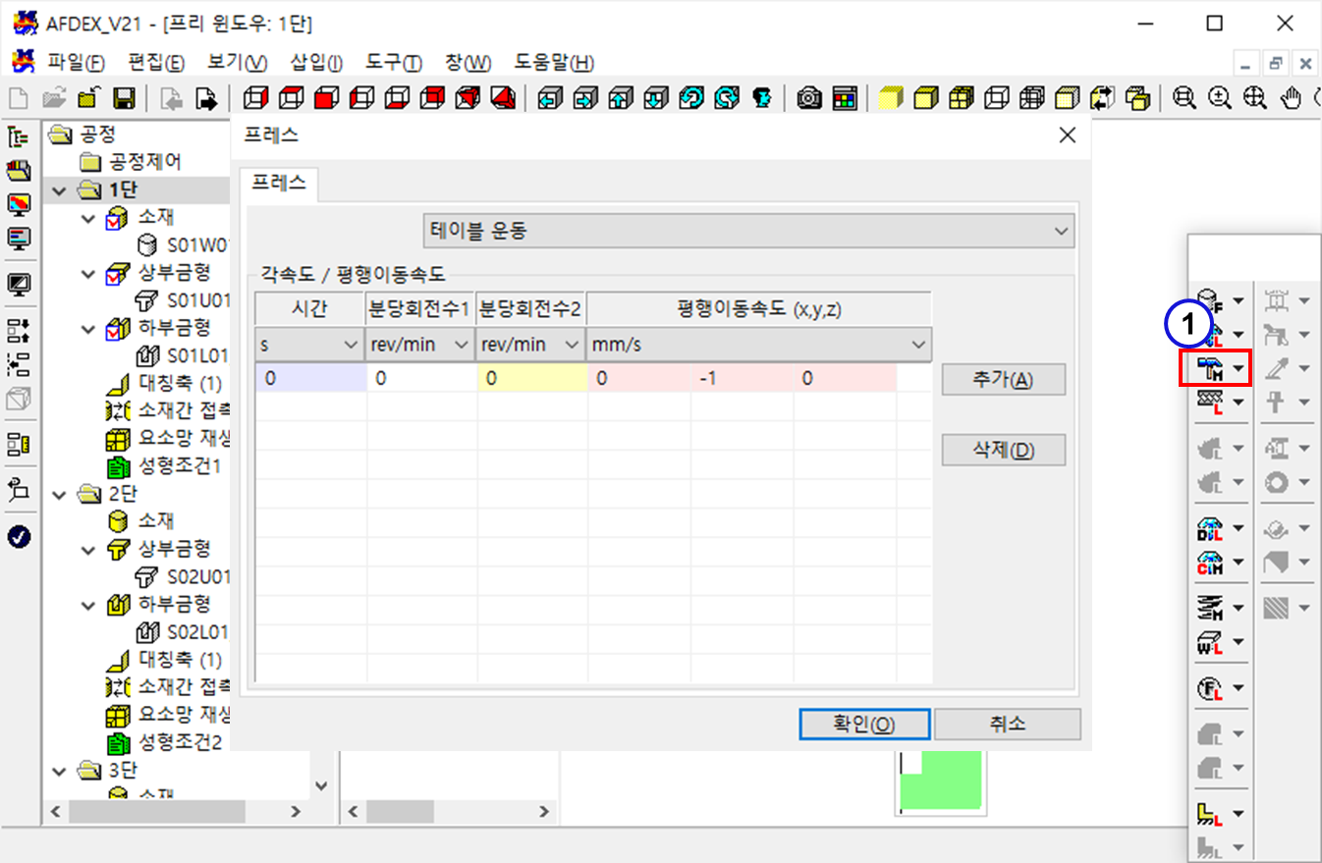
Task: Click the 시간 cell containing 0
Action: click(x=309, y=378)
